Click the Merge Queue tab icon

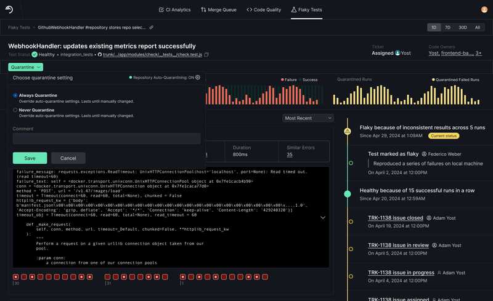click(203, 10)
